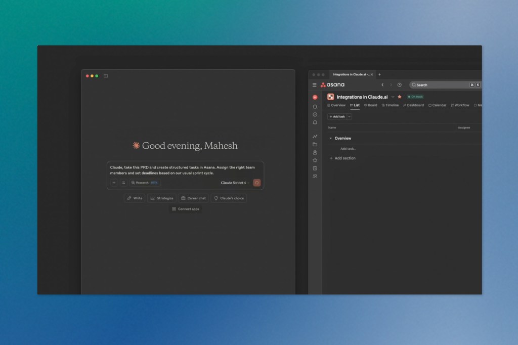The image size is (518, 345).
Task: Toggle the Claude window sidebar panel icon
Action: 106,76
